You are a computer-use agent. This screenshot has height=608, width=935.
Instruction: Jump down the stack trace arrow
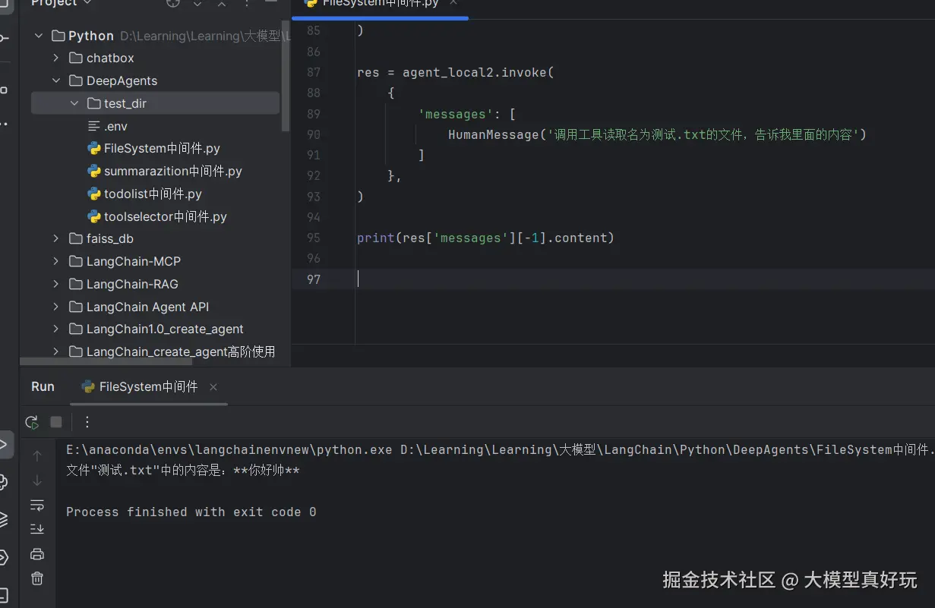[x=37, y=480]
